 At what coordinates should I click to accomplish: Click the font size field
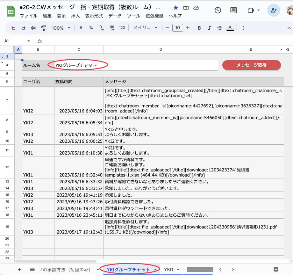pyautogui.click(x=177, y=28)
